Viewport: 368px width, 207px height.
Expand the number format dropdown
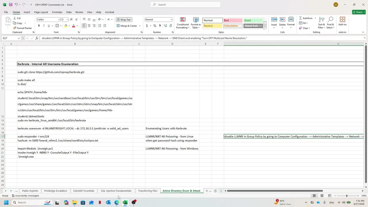[x=171, y=20]
